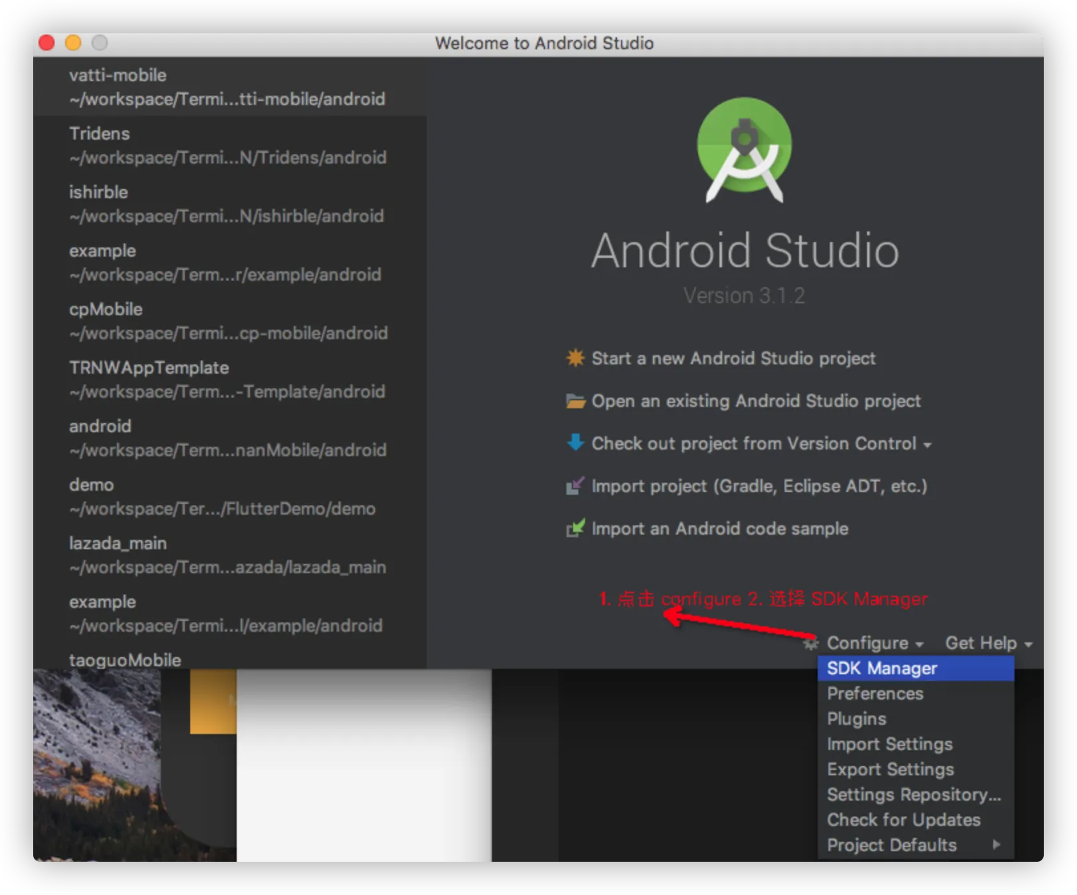The image size is (1077, 895).
Task: Click the starburst new project icon
Action: [575, 358]
